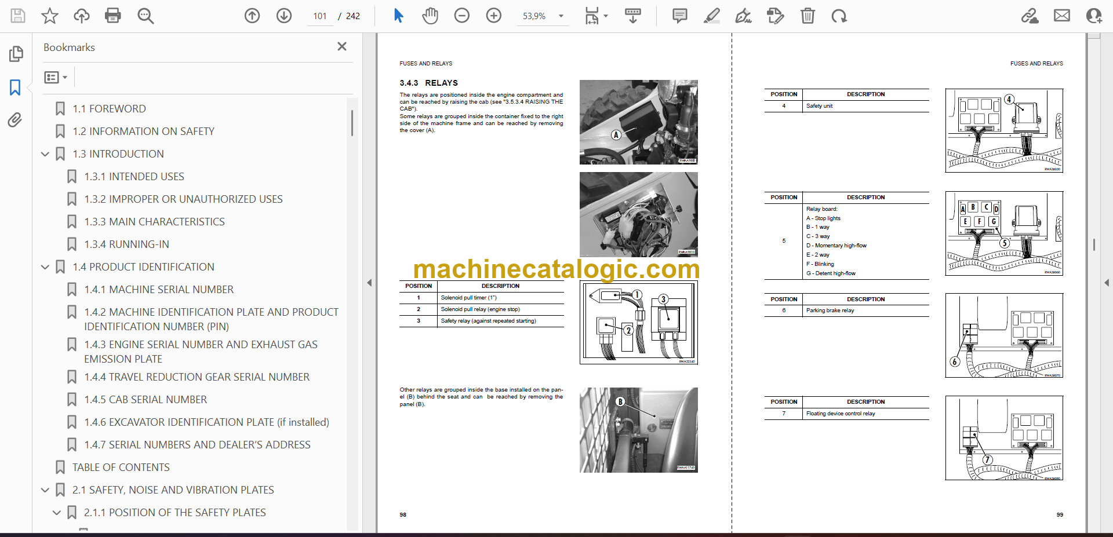Open the zoom level dropdown 53,9%
The height and width of the screenshot is (537, 1113).
(543, 16)
